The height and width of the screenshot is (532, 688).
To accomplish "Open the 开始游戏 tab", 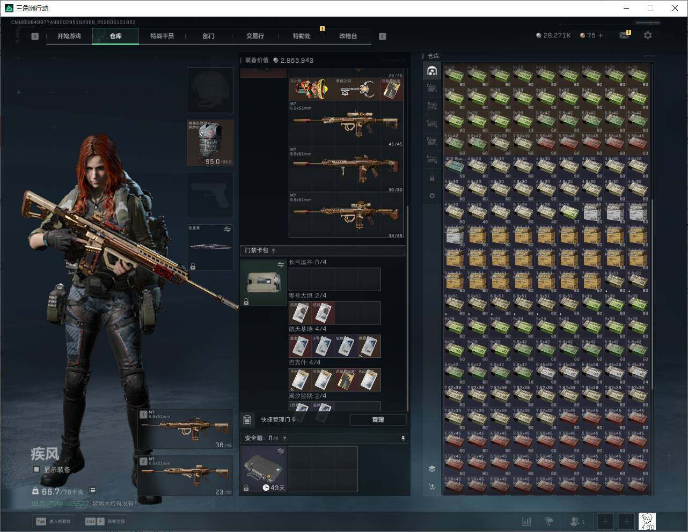I will 69,36.
